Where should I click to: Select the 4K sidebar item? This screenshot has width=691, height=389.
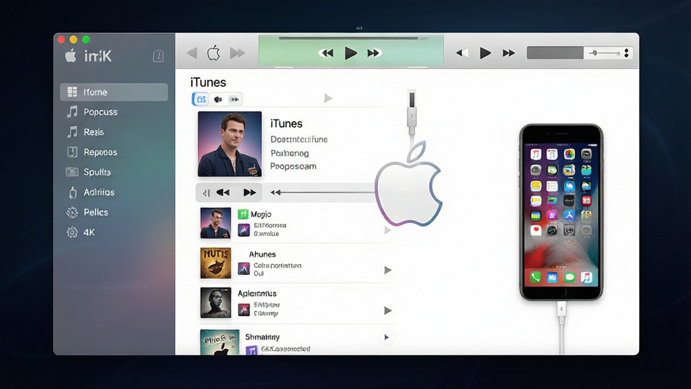click(x=89, y=232)
